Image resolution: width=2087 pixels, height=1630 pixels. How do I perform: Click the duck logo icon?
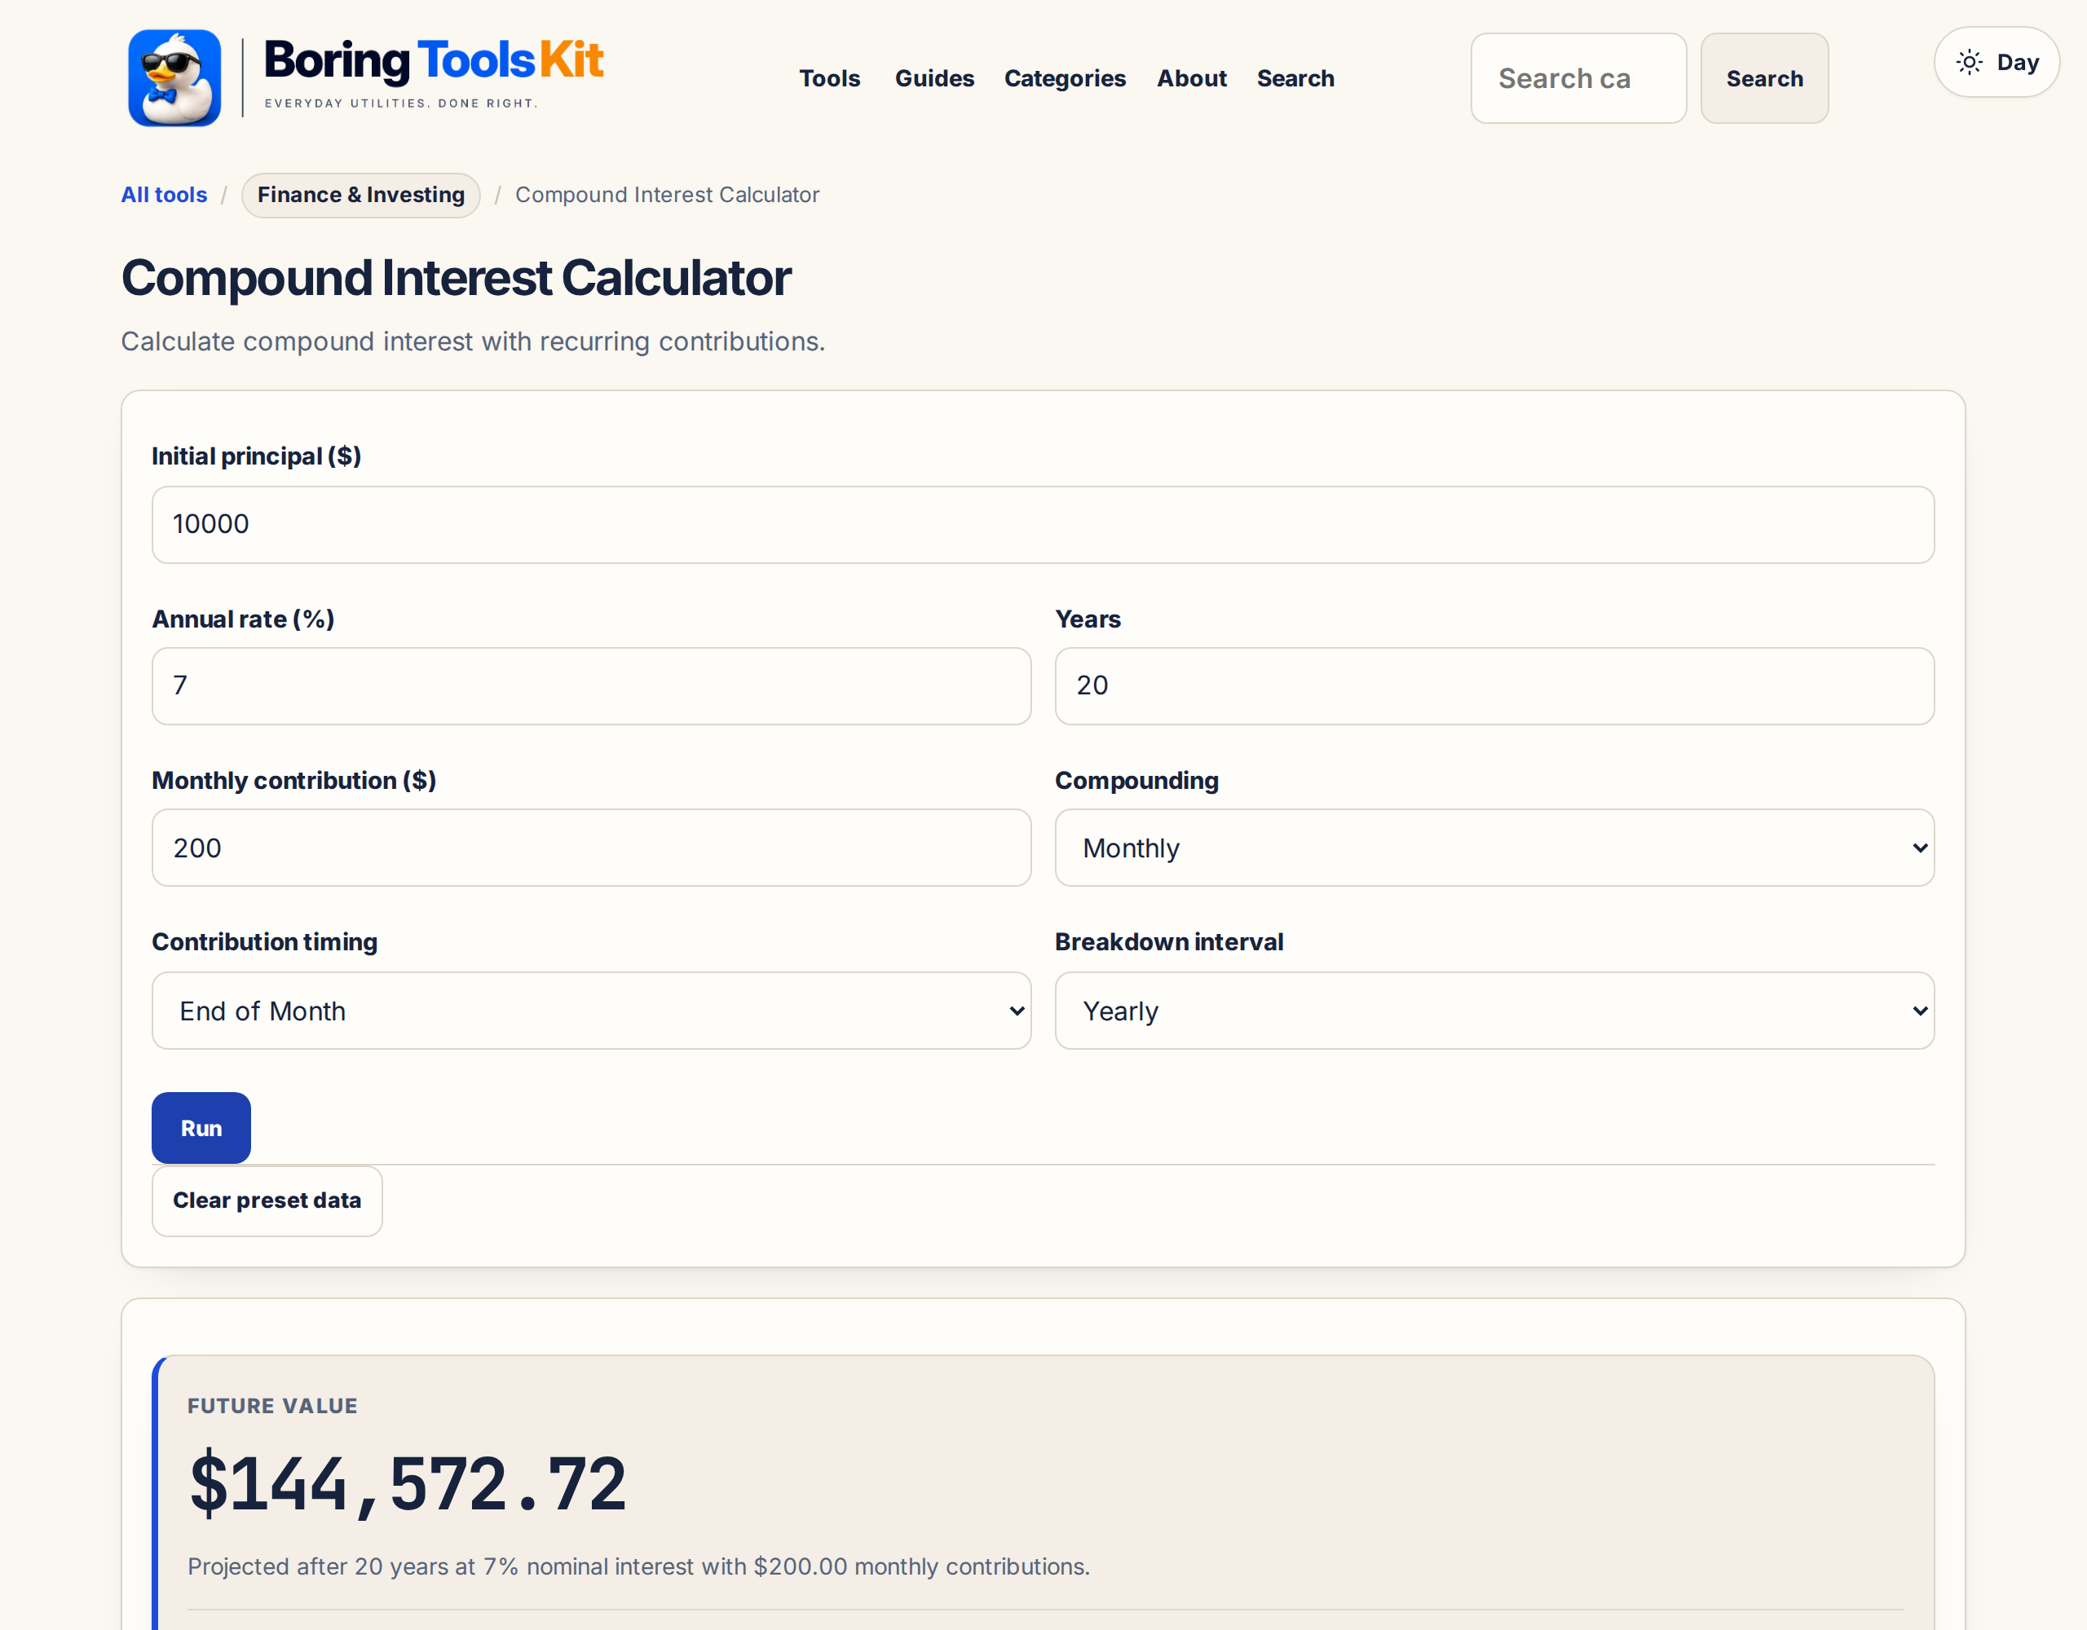(175, 78)
